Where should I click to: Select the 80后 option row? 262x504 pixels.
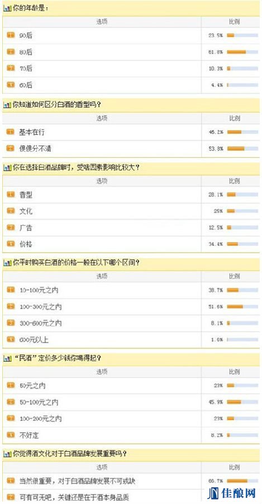click(x=131, y=52)
